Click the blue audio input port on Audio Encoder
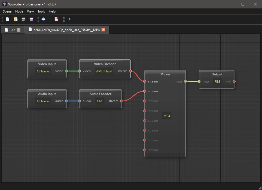The height and width of the screenshot is (190, 262). 79,101
